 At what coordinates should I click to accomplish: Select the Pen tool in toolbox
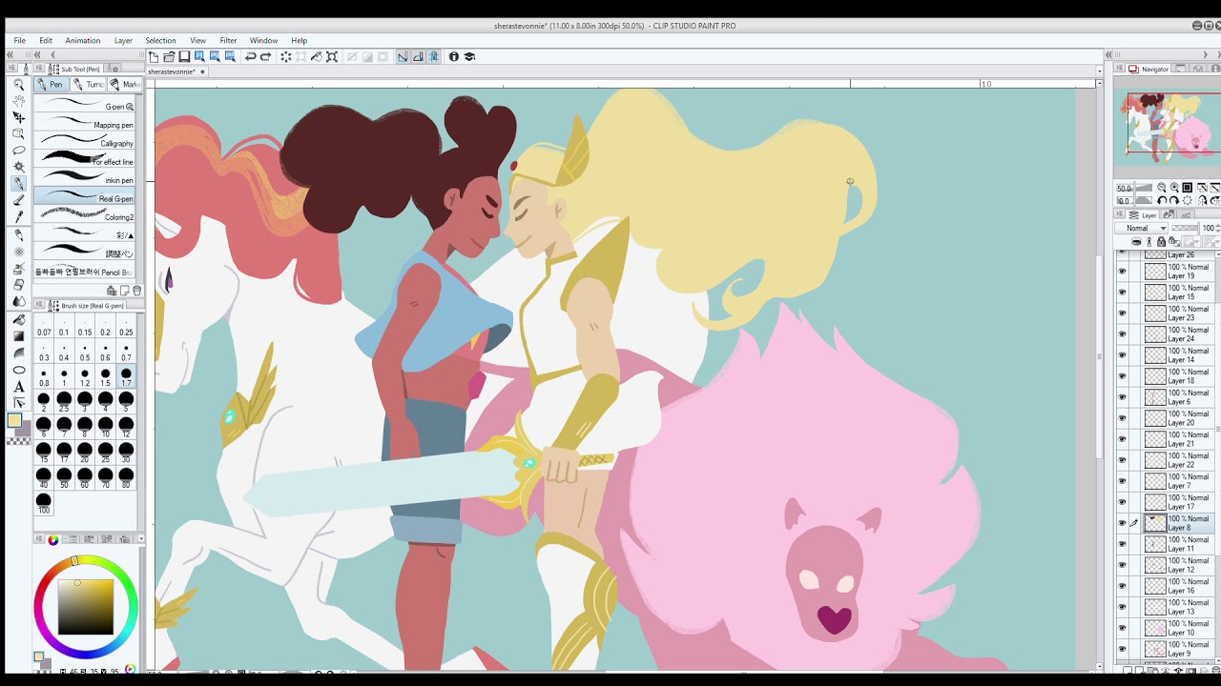18,183
